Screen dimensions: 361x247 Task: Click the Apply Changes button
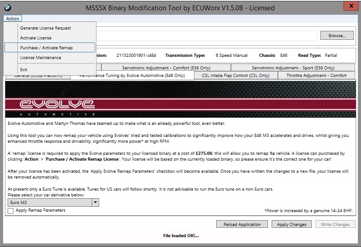(292, 224)
